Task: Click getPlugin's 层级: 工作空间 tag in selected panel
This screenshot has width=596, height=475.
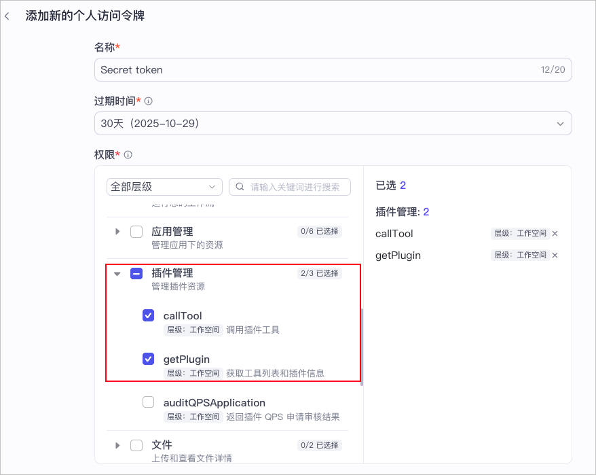Action: [x=520, y=255]
